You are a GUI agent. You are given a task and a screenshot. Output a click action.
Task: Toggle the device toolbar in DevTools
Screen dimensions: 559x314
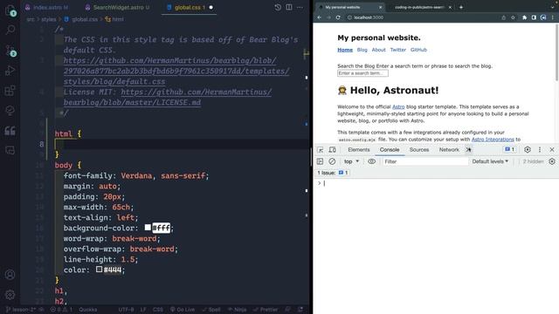(x=332, y=150)
